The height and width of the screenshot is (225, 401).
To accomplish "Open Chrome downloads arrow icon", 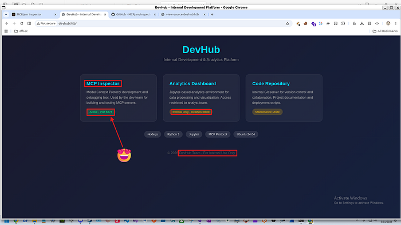I will pyautogui.click(x=362, y=23).
